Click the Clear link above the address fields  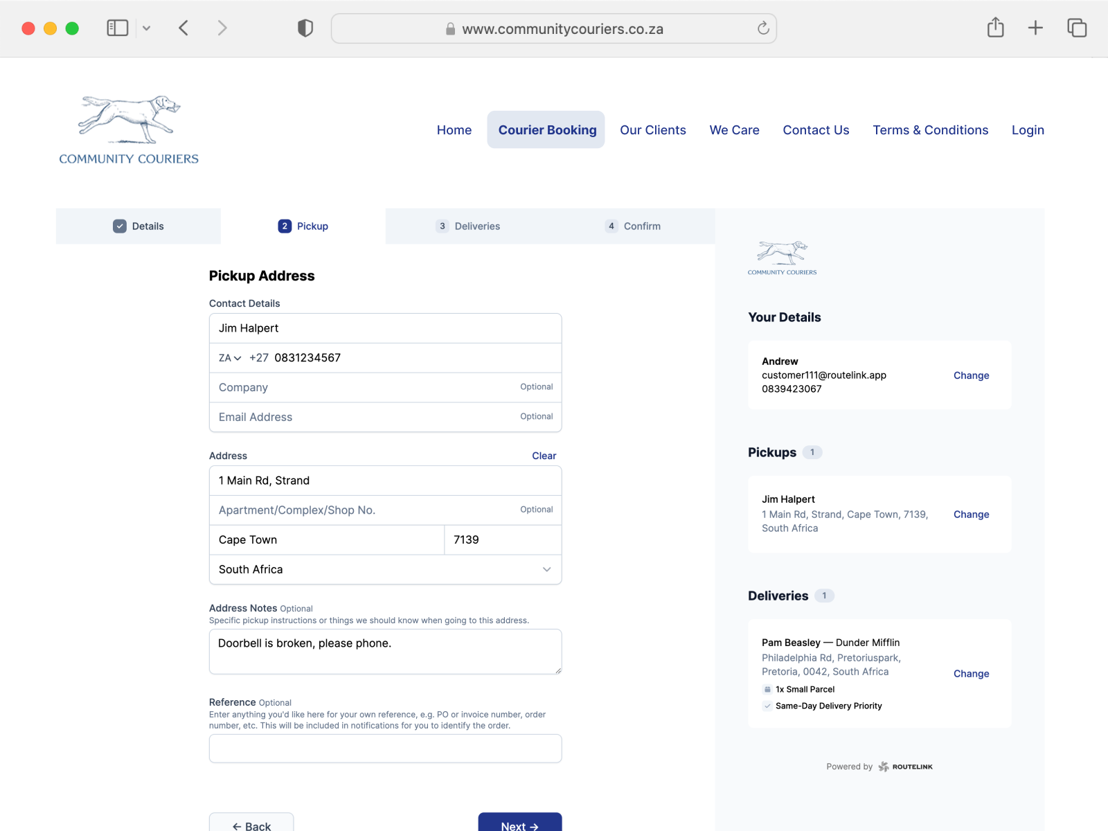(544, 456)
